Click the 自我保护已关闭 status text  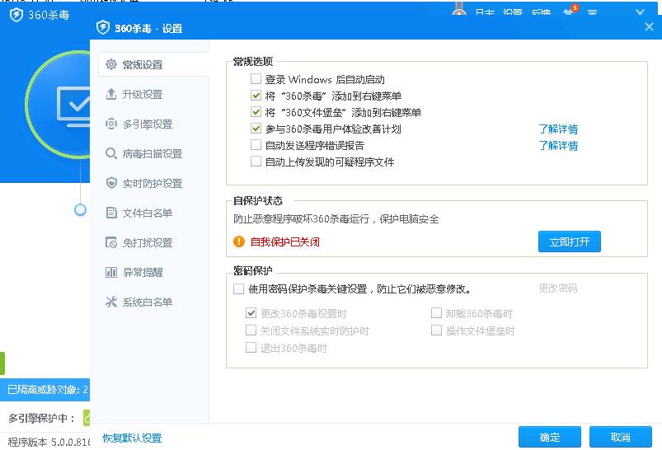(x=285, y=241)
